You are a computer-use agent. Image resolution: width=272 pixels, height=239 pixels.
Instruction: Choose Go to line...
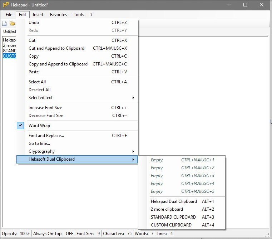(77, 143)
